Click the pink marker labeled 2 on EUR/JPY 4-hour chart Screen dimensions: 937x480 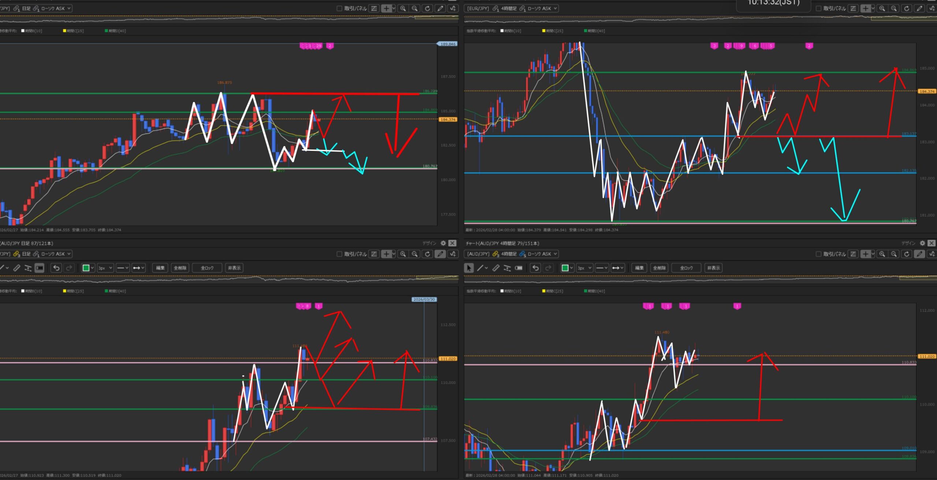pos(809,46)
